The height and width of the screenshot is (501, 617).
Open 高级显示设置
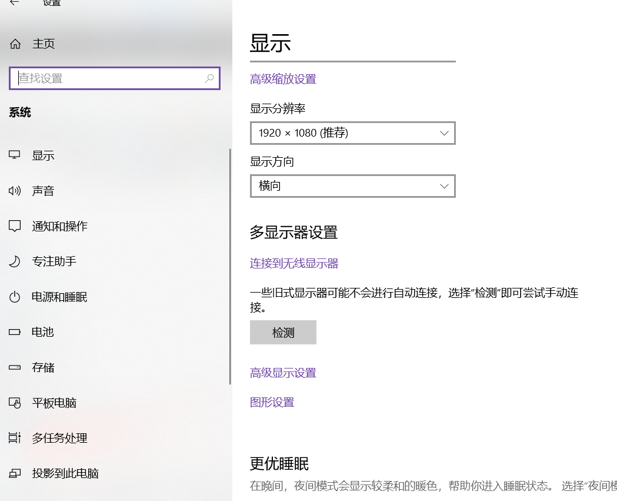coord(284,373)
